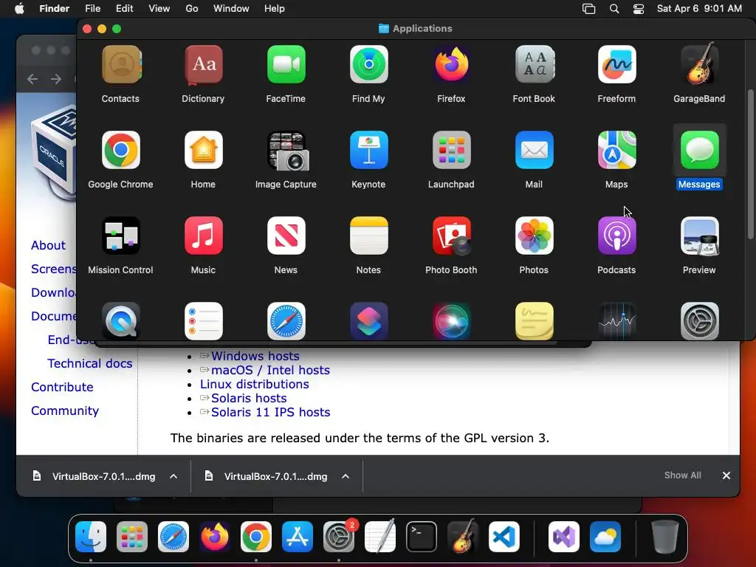Open the Stickies app icon

(x=535, y=321)
